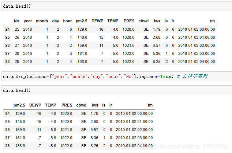The image size is (232, 153).
Task: Click Iws value 1.79 in second table
Action: click(94, 113)
